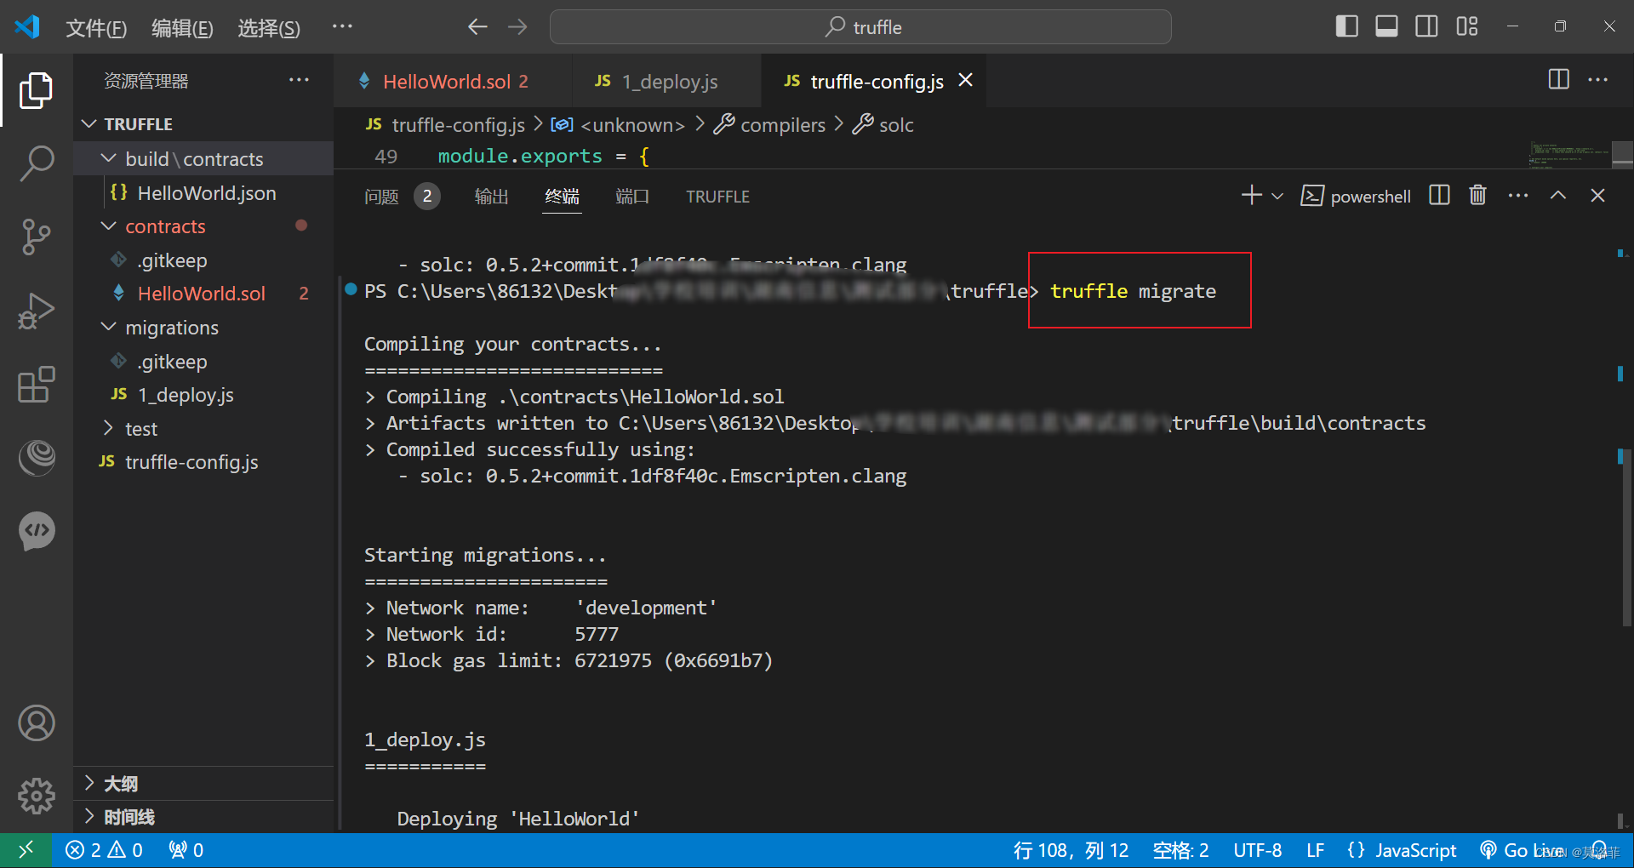This screenshot has height=868, width=1634.
Task: Click the <unknown> breadcrumb item
Action: click(619, 125)
